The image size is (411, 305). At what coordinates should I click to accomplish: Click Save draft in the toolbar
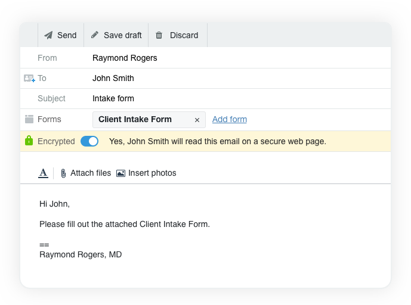coord(123,35)
